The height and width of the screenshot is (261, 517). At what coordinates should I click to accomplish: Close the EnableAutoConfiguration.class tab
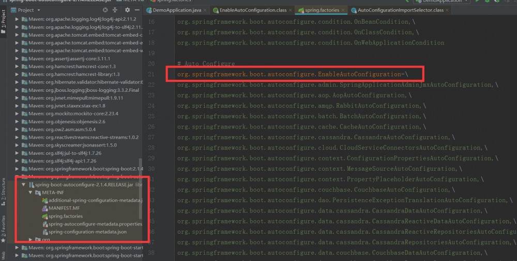[290, 10]
